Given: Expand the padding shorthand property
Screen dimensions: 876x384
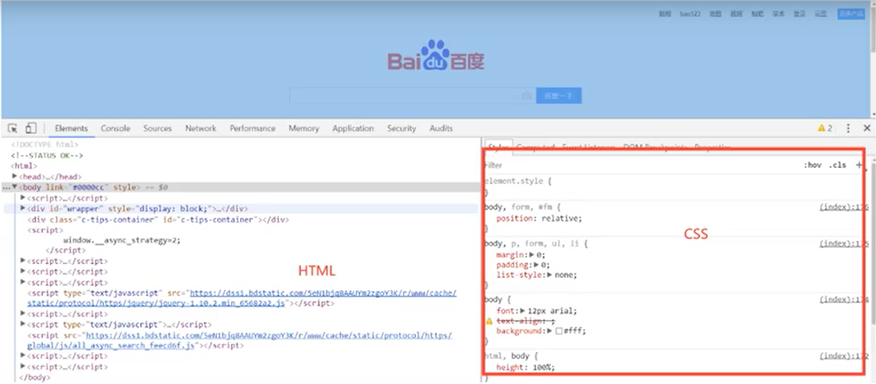Looking at the screenshot, I should [537, 265].
